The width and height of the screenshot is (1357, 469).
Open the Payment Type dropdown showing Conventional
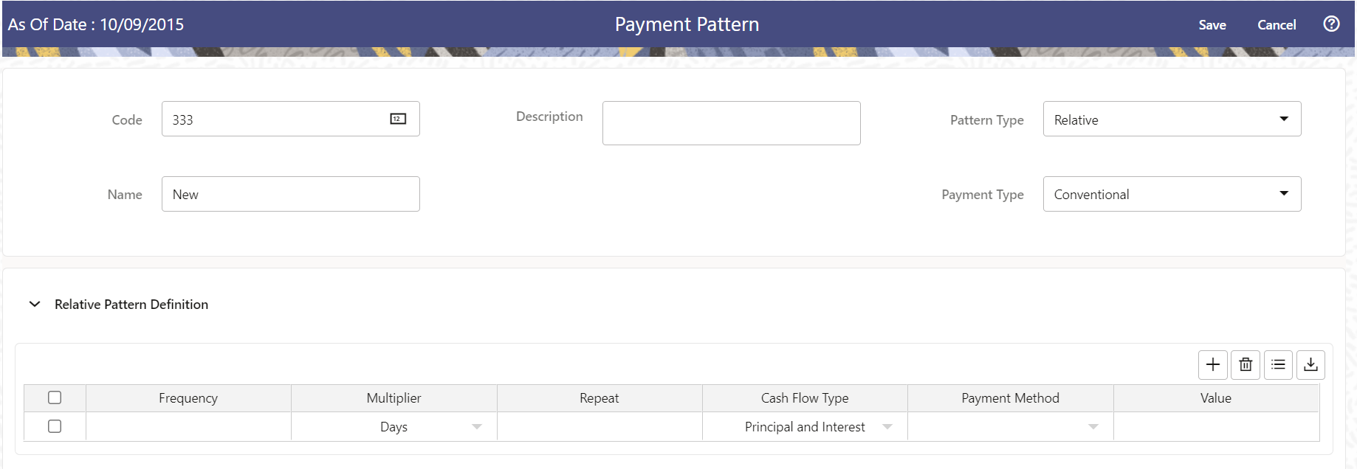pyautogui.click(x=1284, y=193)
